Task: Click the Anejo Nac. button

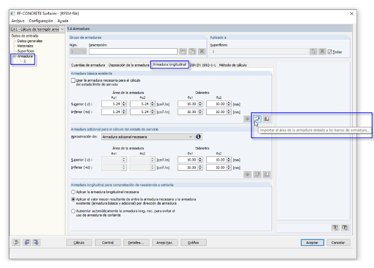Action: click(x=165, y=242)
